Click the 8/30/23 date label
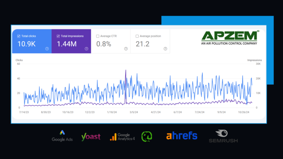Screen dimensions: 283x159 [46, 112]
